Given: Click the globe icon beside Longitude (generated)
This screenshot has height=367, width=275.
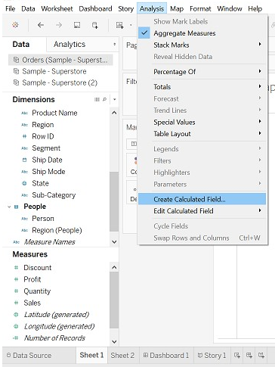Looking at the screenshot, I should pos(16,326).
